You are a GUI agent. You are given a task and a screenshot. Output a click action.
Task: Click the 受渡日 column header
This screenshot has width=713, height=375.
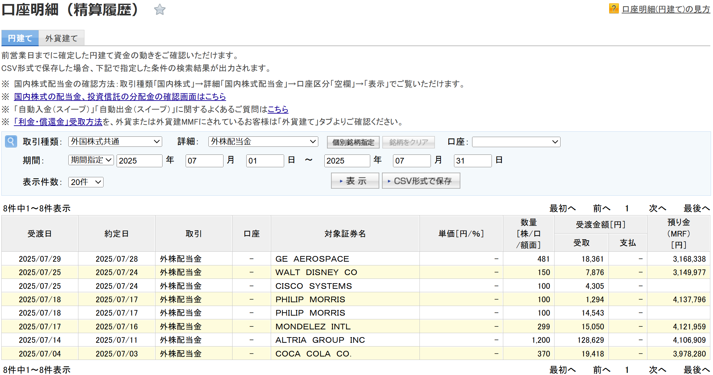pos(40,234)
